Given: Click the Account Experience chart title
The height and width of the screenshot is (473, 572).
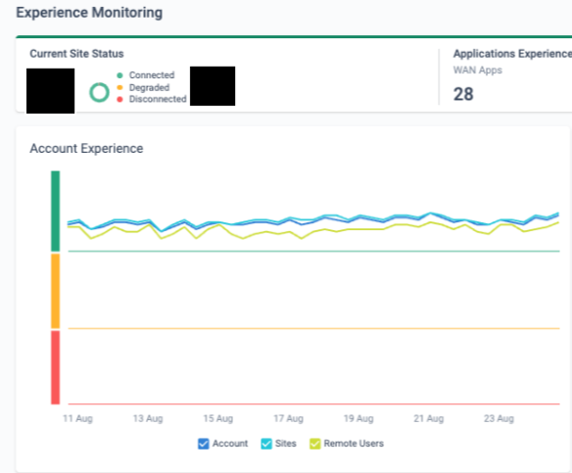Looking at the screenshot, I should tap(86, 149).
